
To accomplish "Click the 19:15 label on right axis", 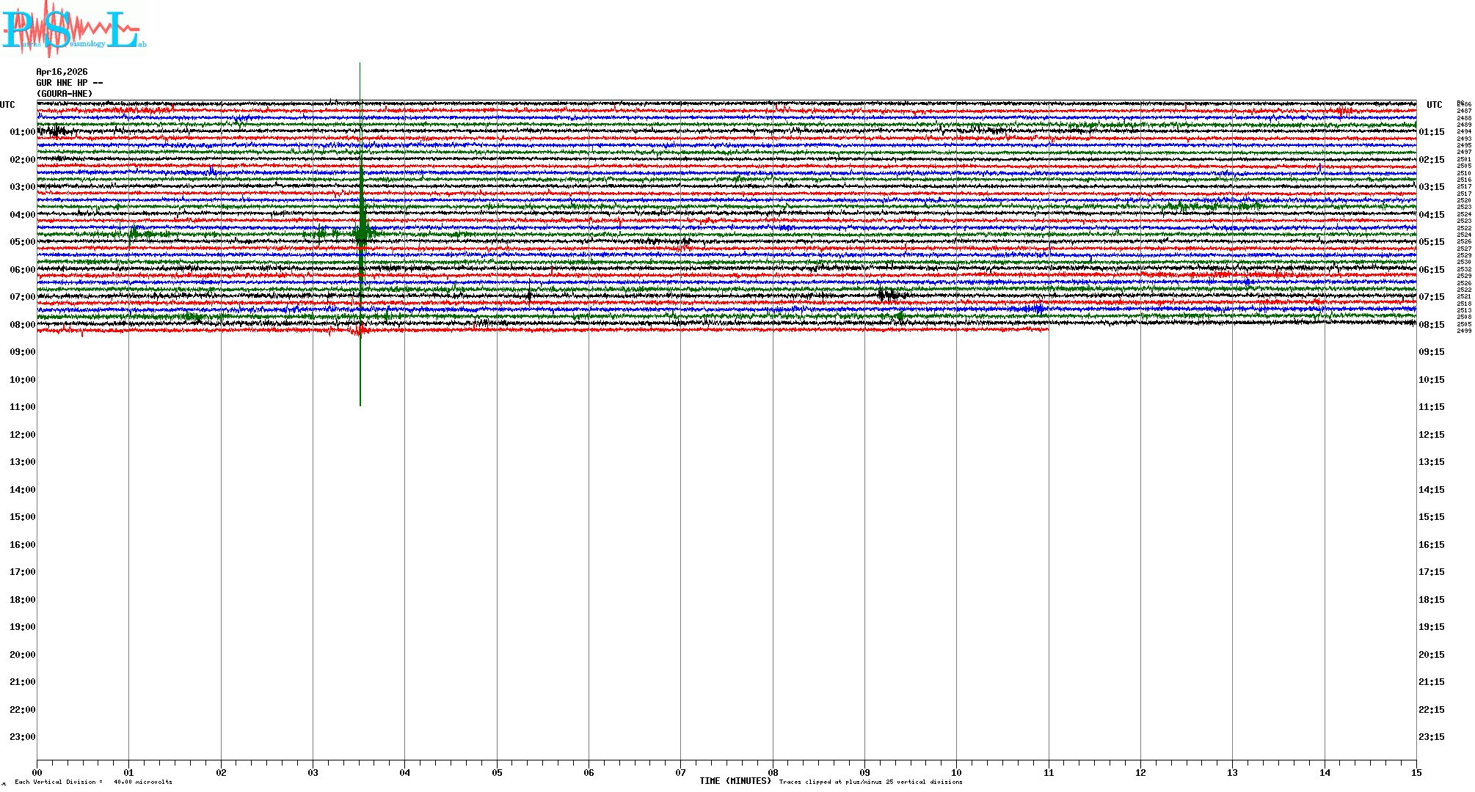I will pyautogui.click(x=1431, y=627).
